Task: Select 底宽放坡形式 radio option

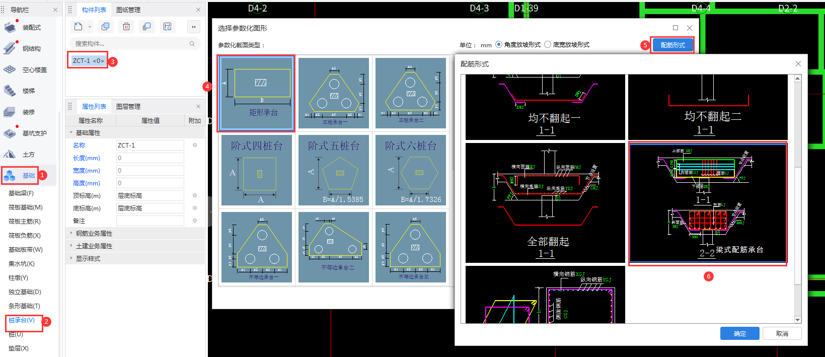Action: point(548,44)
